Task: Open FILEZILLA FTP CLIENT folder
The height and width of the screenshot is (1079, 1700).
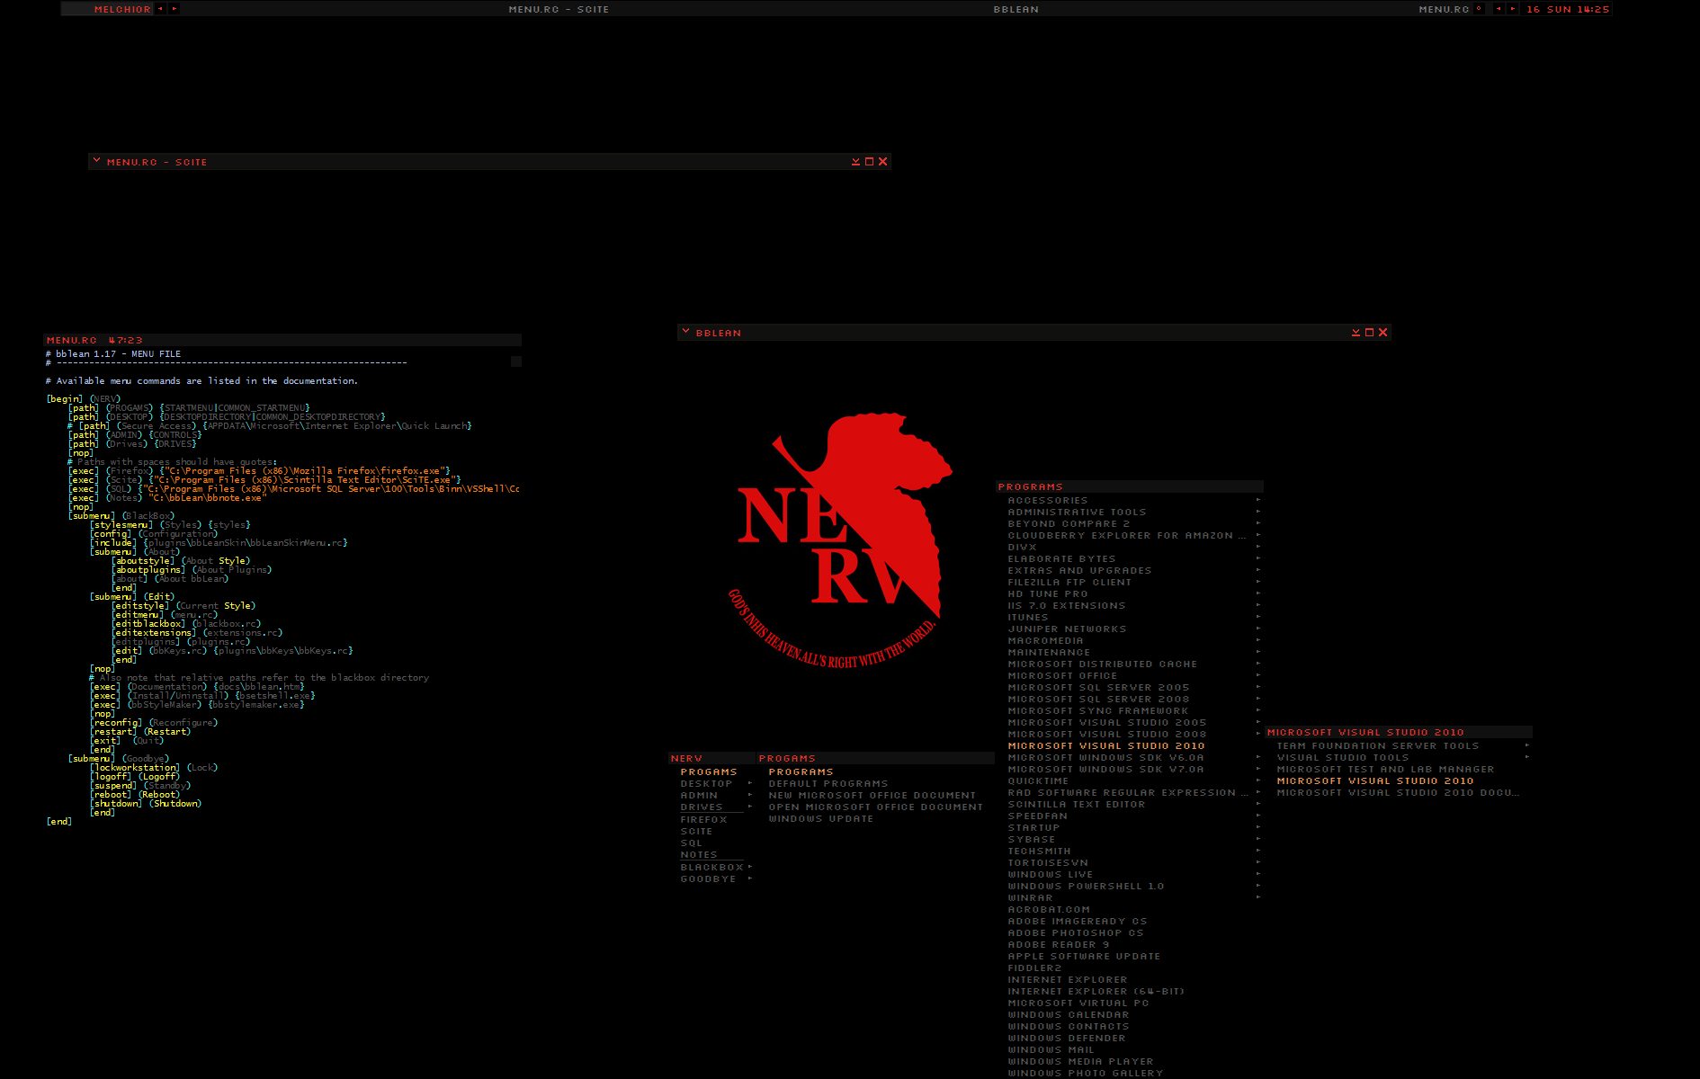Action: coord(1069,582)
